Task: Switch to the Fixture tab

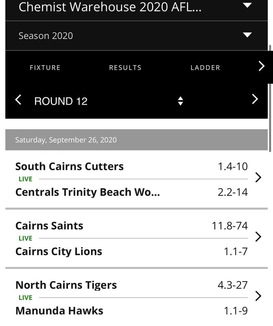Action: (45, 68)
